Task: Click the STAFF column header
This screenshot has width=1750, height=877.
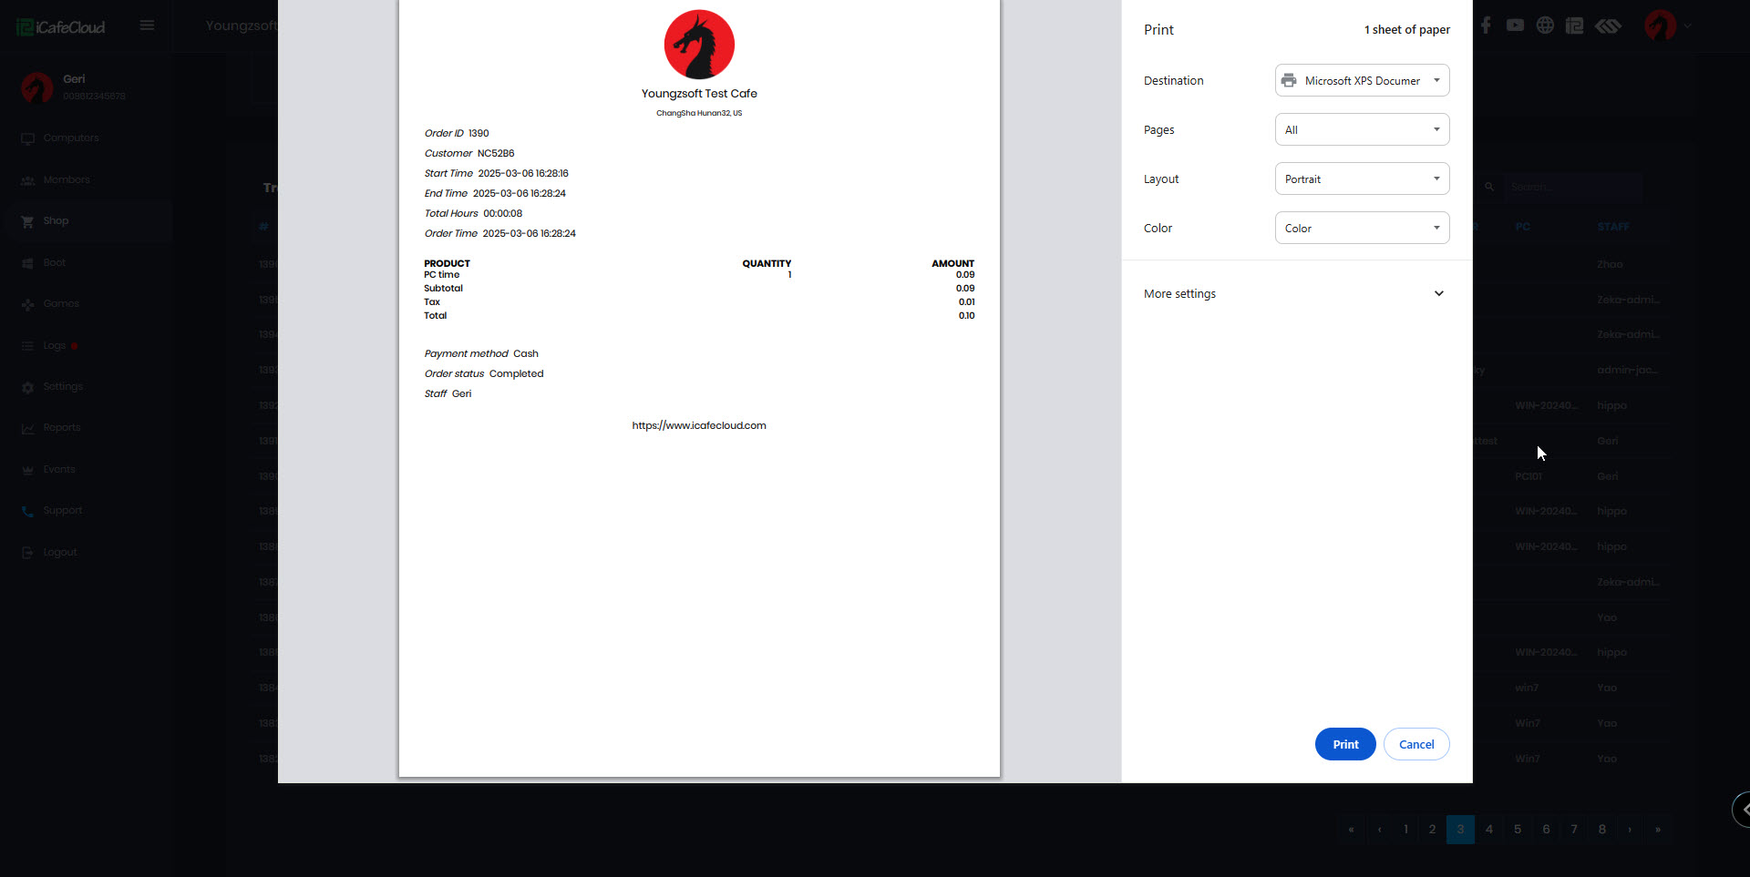Action: tap(1613, 227)
